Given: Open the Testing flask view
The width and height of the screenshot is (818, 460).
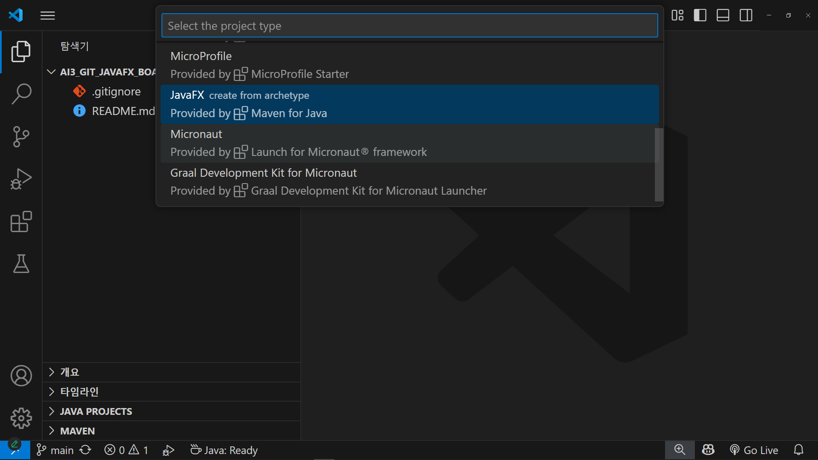Looking at the screenshot, I should tap(21, 264).
